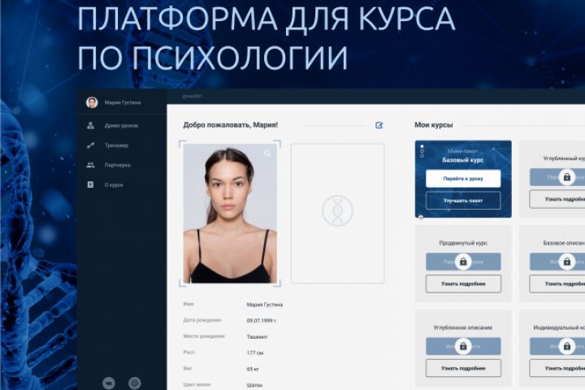Click the lock icon on Углубленный курс
The image size is (585, 390).
click(567, 177)
